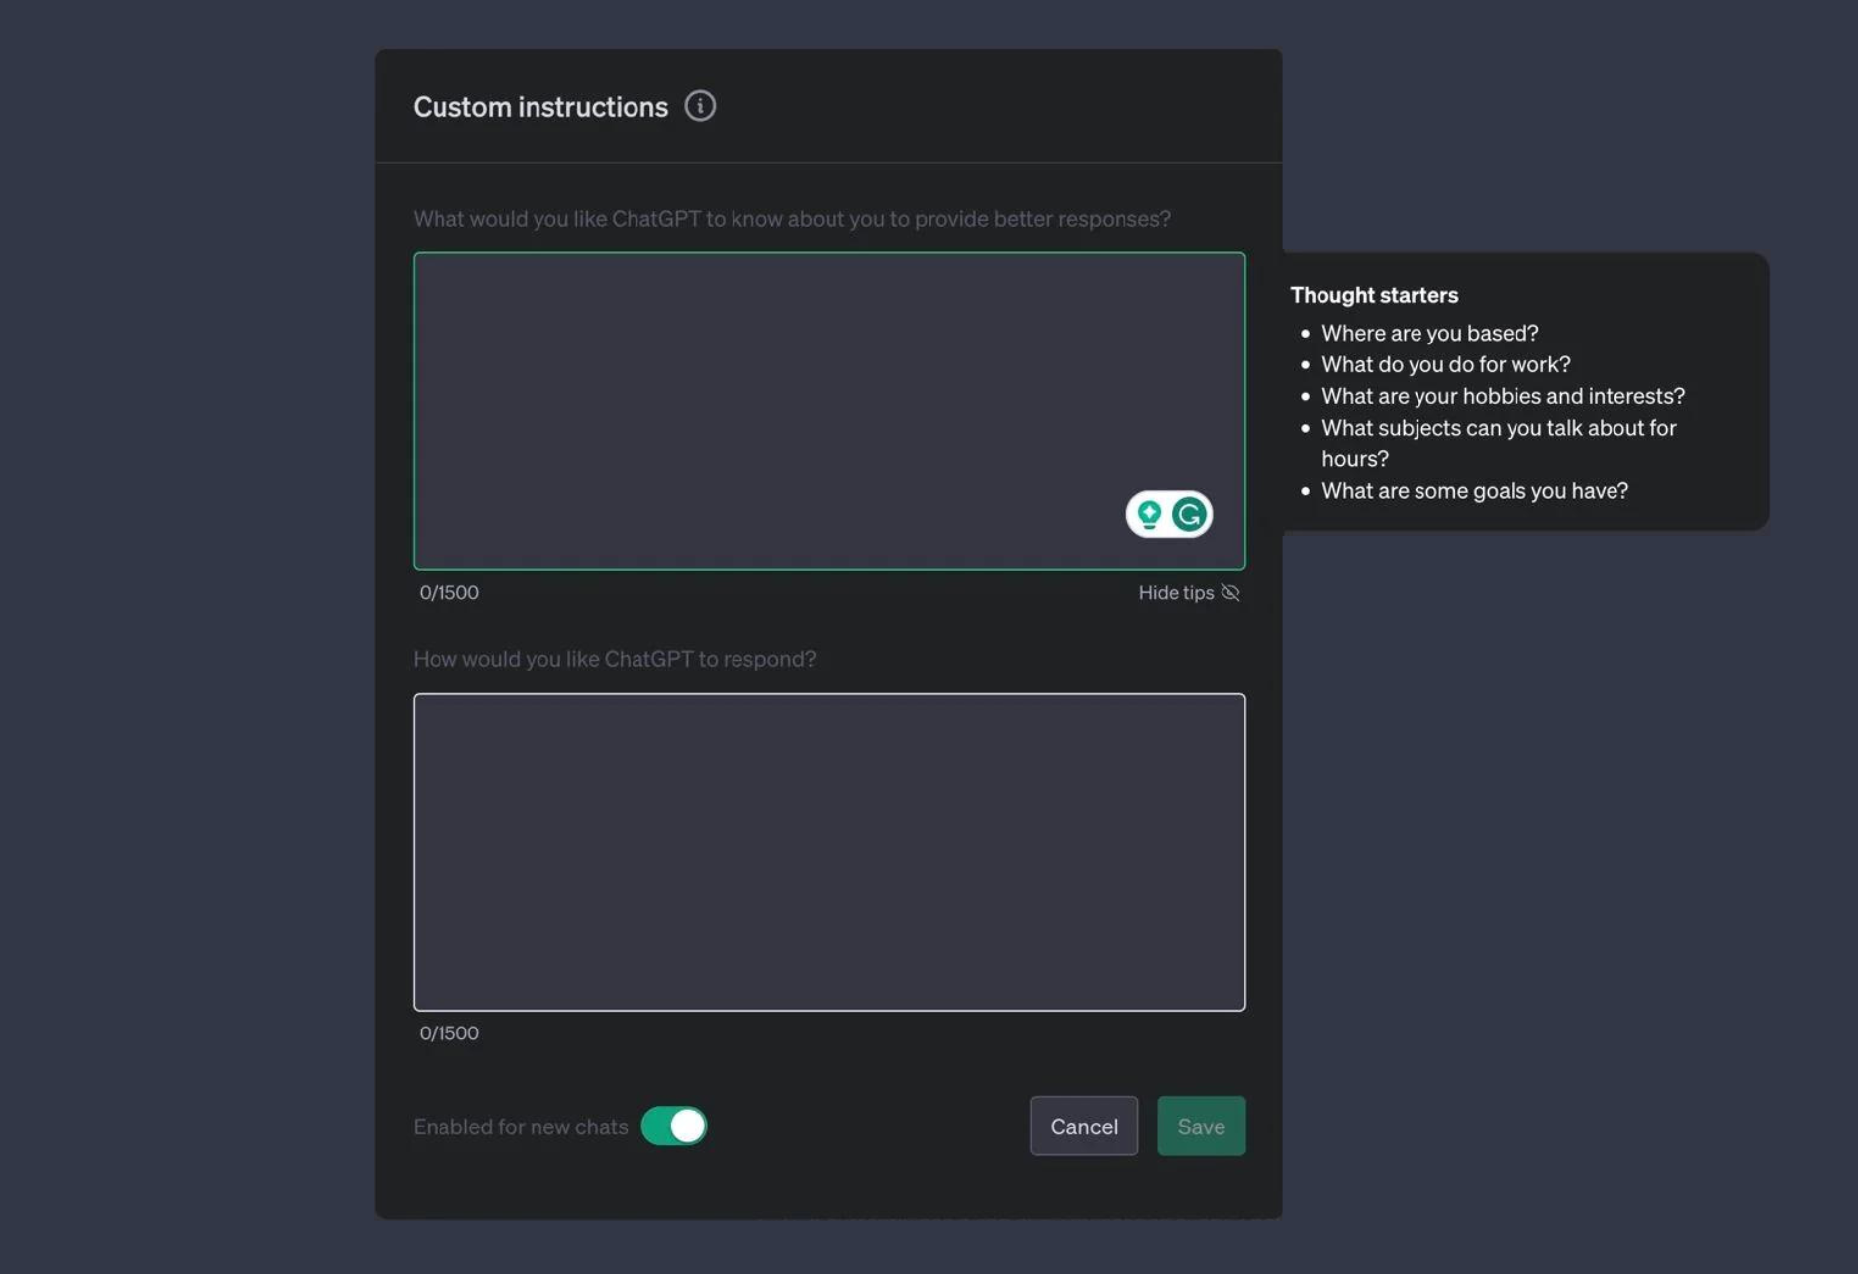The image size is (1858, 1274).
Task: Focus the 'How would you like ChatGPT to respond' text area
Action: point(830,851)
